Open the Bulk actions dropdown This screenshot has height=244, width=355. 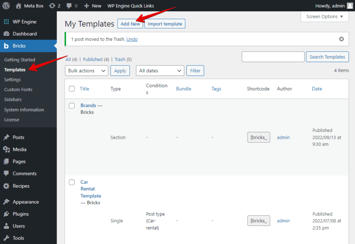point(86,71)
